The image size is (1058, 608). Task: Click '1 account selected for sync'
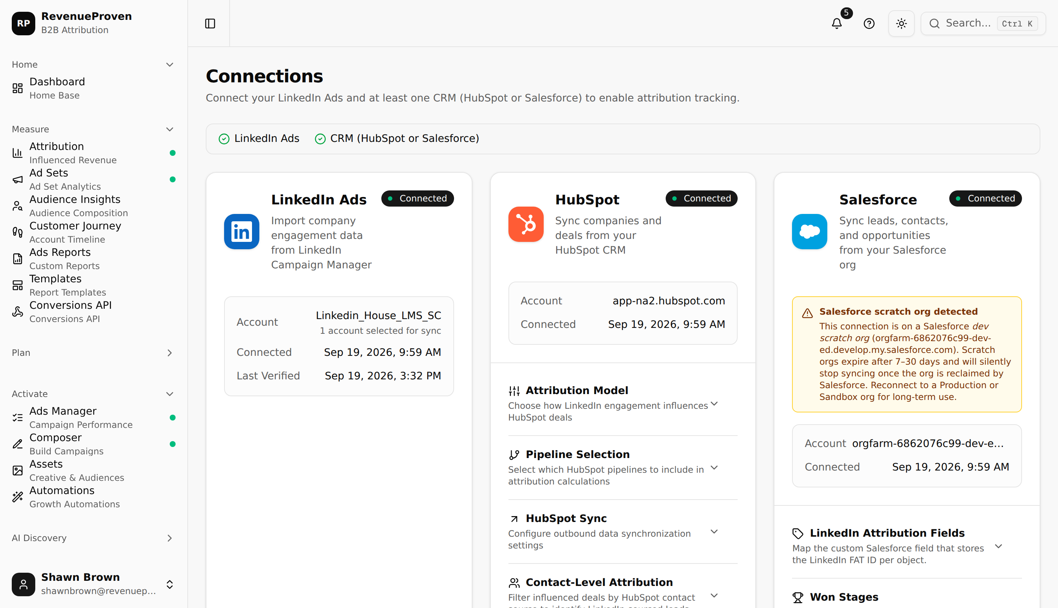[x=380, y=331]
